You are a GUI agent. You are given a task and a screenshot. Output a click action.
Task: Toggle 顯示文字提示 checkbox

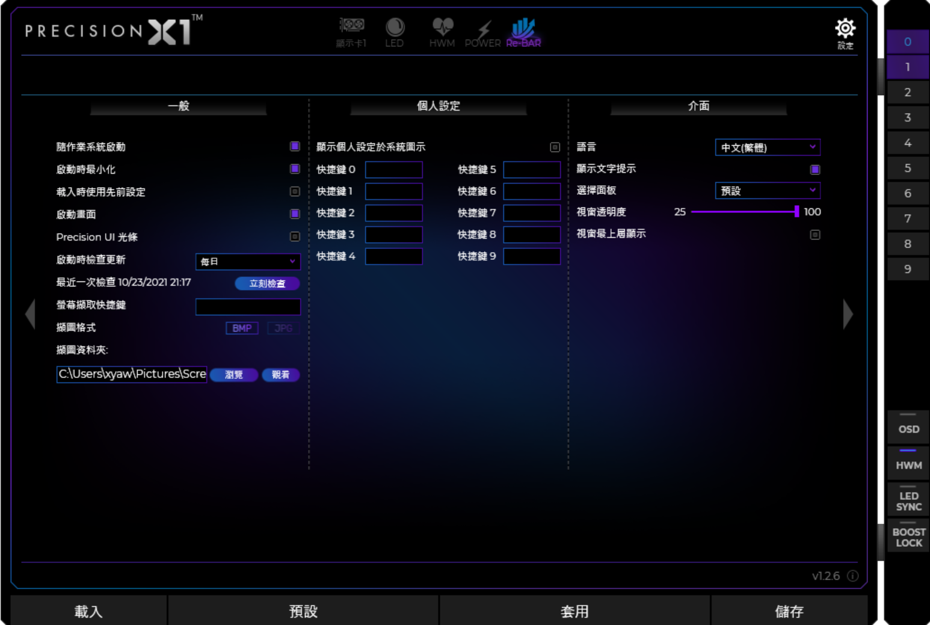[x=815, y=170]
